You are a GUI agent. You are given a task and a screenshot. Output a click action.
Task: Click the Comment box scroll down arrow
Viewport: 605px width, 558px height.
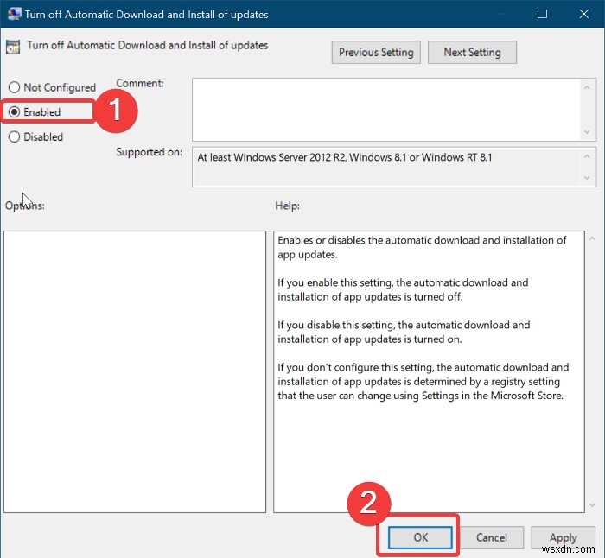[587, 132]
